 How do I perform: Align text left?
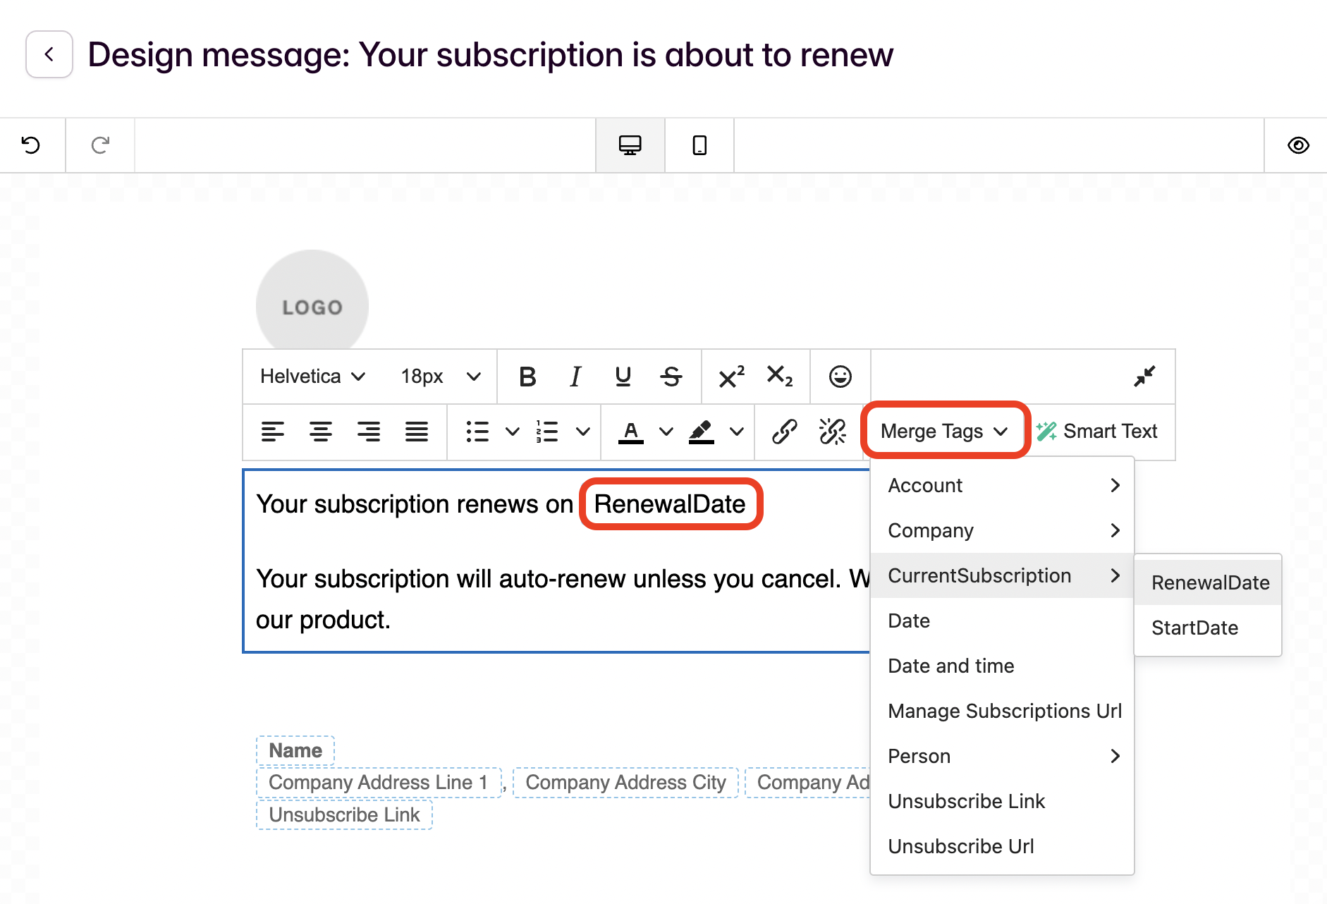[272, 432]
